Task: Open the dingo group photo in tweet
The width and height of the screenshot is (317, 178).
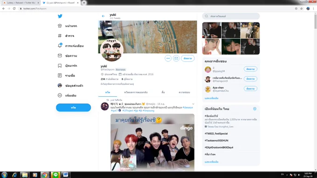Action: (x=152, y=142)
